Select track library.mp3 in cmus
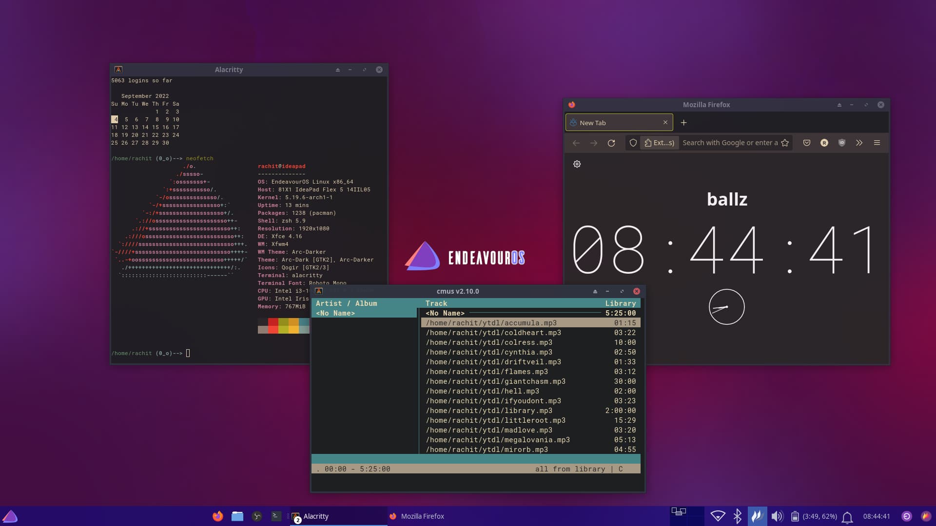This screenshot has width=936, height=526. (x=530, y=411)
